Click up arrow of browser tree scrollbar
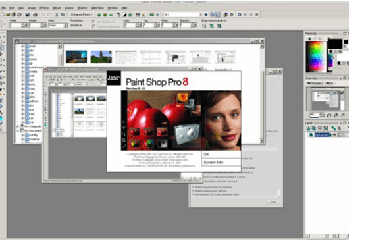Viewport: 366px width, 241px height. (x=59, y=47)
